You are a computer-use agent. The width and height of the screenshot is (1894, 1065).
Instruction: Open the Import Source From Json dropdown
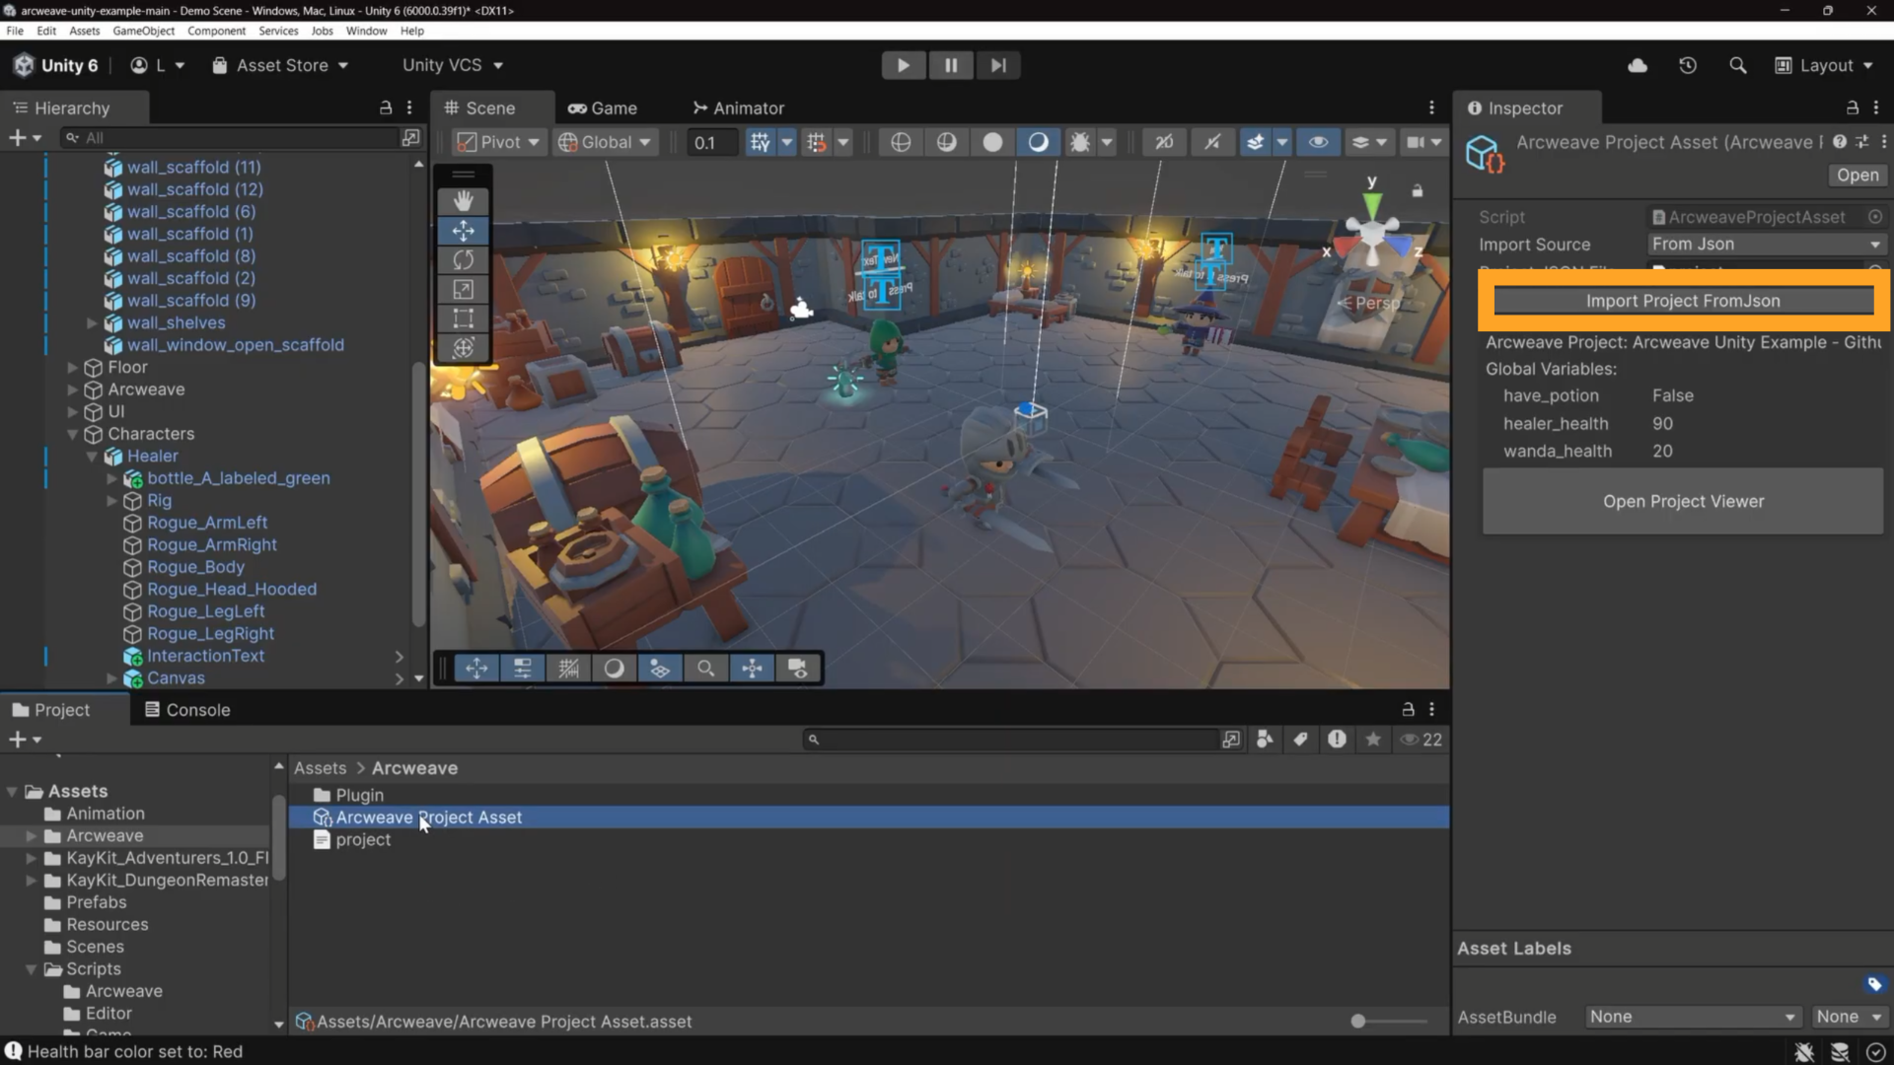[1766, 245]
